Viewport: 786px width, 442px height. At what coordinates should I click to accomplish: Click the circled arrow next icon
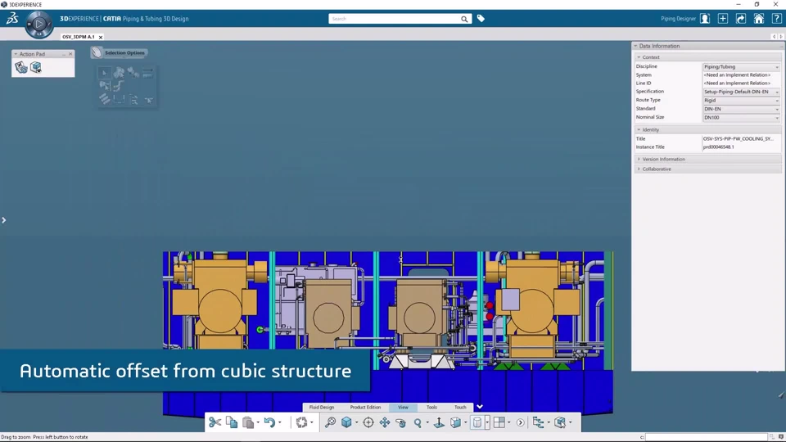[521, 422]
